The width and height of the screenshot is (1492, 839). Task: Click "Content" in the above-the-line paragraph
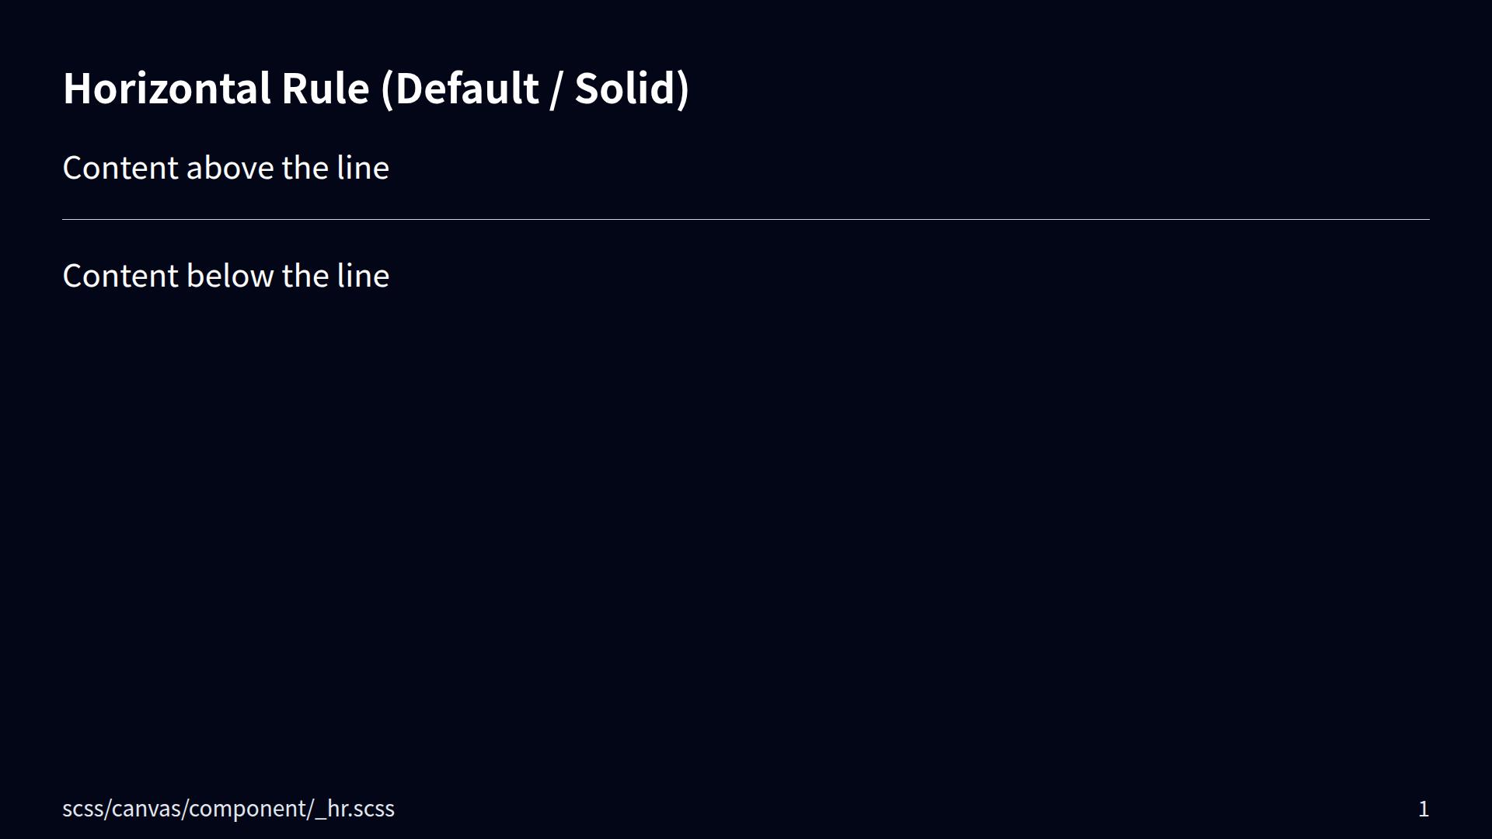[120, 168]
